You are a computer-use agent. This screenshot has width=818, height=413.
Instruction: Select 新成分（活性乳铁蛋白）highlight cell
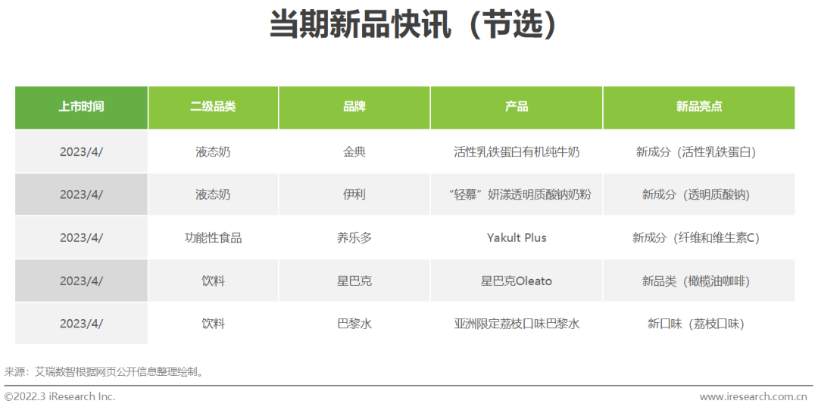pos(699,151)
